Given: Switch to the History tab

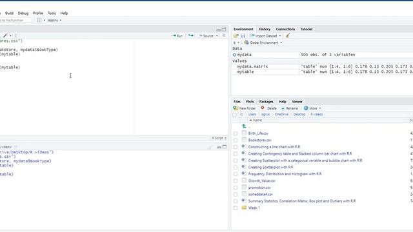Looking at the screenshot, I should tap(265, 29).
